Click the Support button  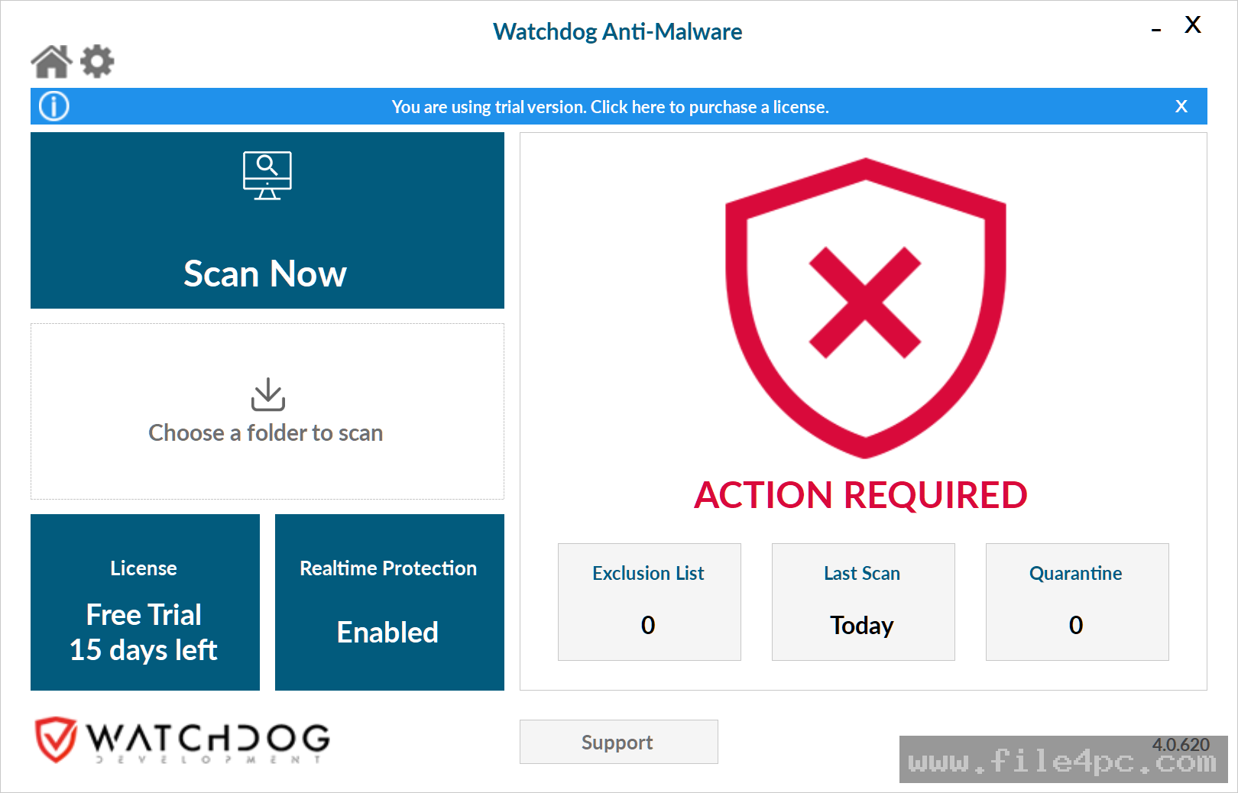pos(619,742)
